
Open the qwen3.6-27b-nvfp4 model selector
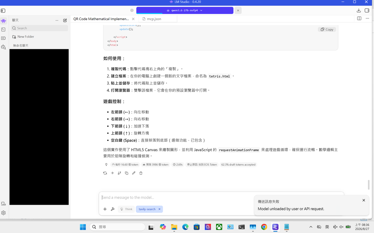pyautogui.click(x=185, y=10)
